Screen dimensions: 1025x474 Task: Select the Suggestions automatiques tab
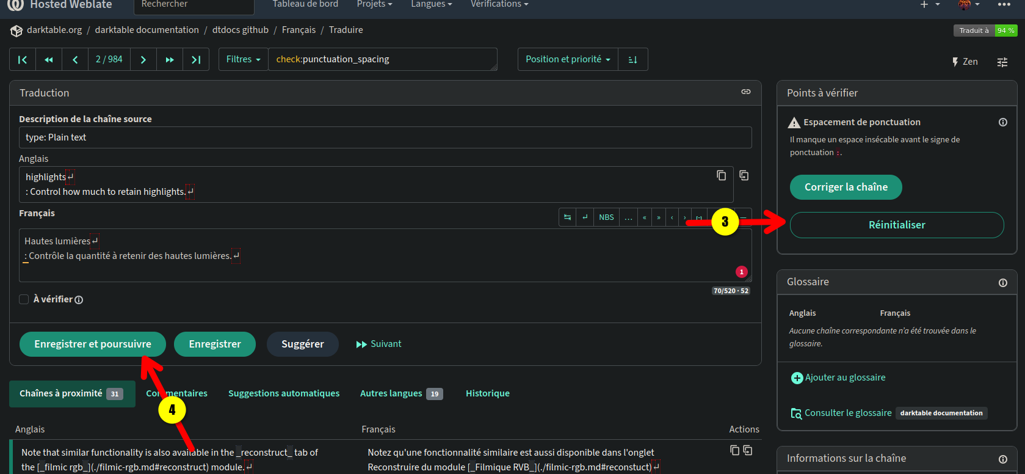(x=284, y=393)
